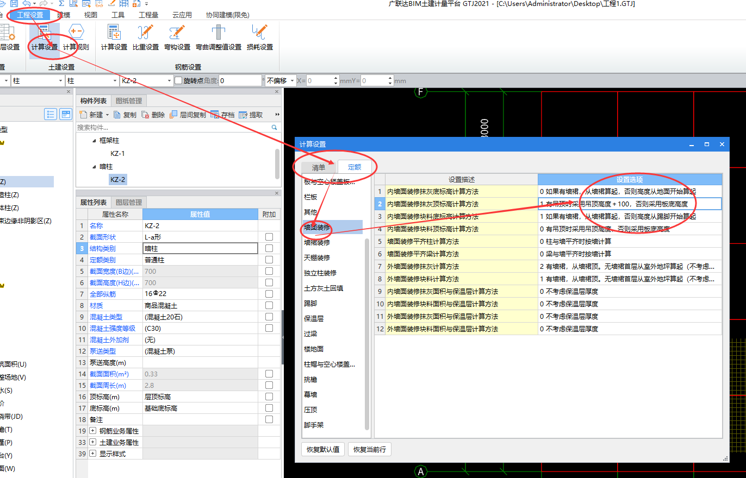Switch to 定额 tab in 计算设置 dialog
Image resolution: width=746 pixels, height=478 pixels.
[x=355, y=167]
